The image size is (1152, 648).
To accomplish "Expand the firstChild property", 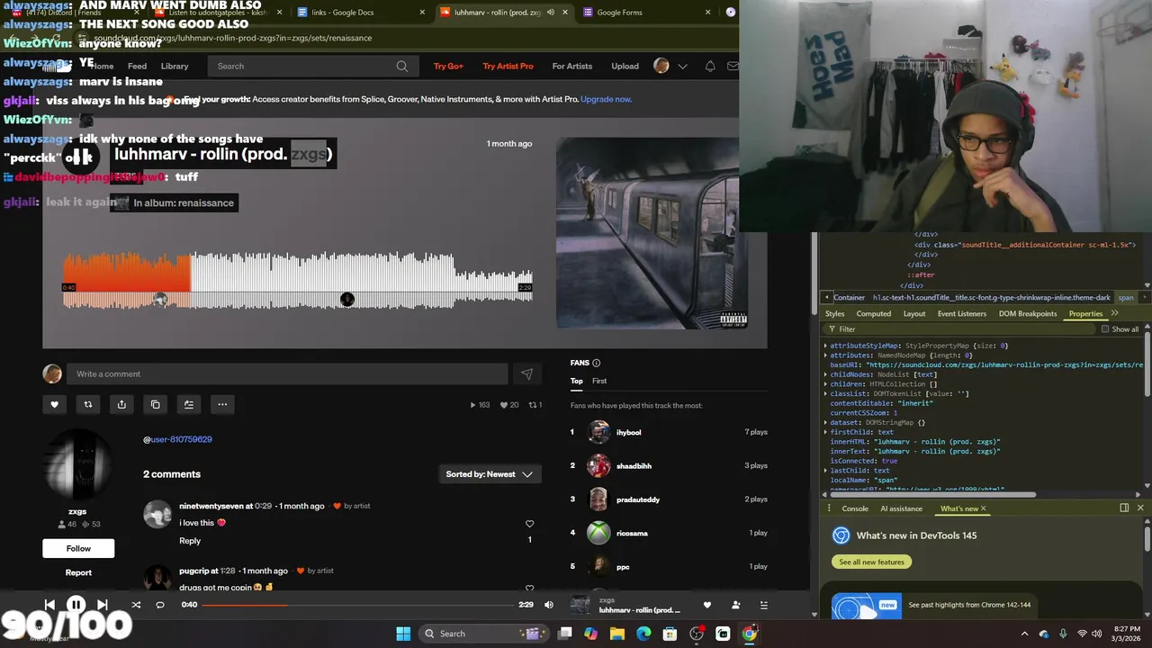I will click(x=825, y=432).
